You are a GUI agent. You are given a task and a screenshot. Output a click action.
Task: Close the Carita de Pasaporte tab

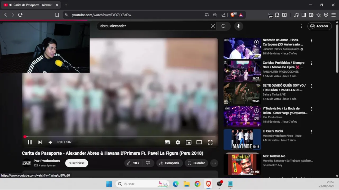[57, 5]
